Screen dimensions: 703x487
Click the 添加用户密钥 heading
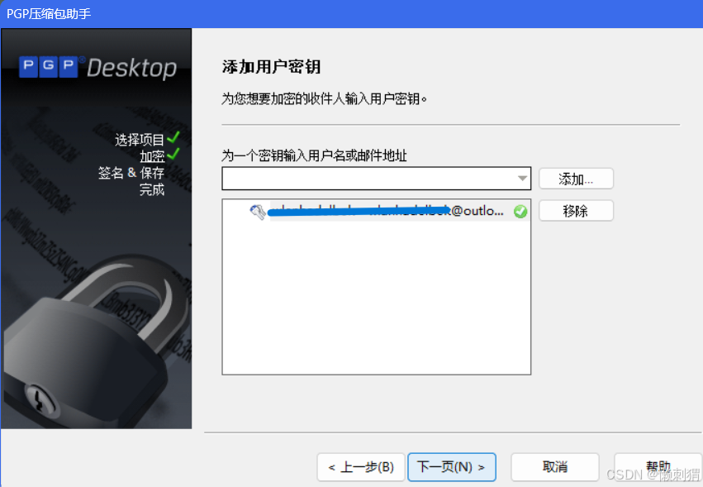point(271,67)
